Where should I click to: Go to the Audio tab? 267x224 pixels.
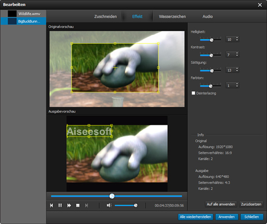click(208, 17)
